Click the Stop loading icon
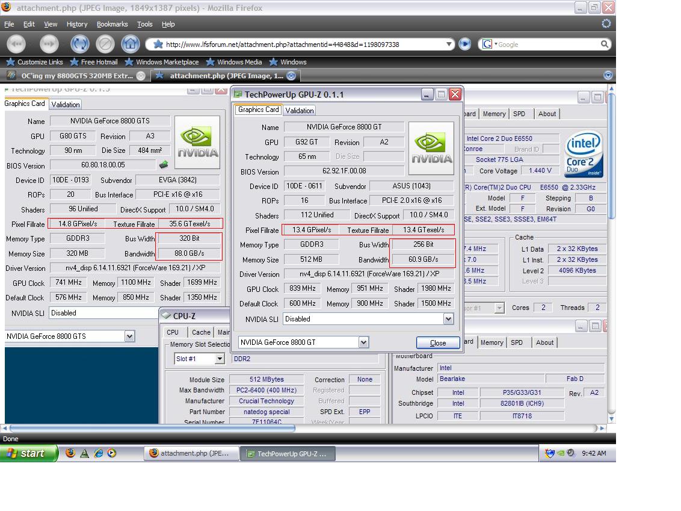Screen dimensions: 681x511 click(105, 44)
